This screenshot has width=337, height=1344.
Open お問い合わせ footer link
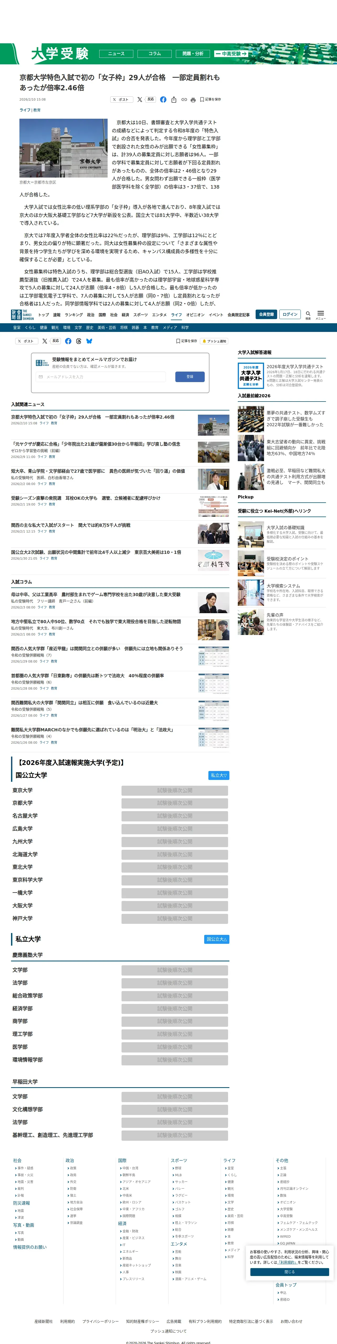tap(291, 1322)
